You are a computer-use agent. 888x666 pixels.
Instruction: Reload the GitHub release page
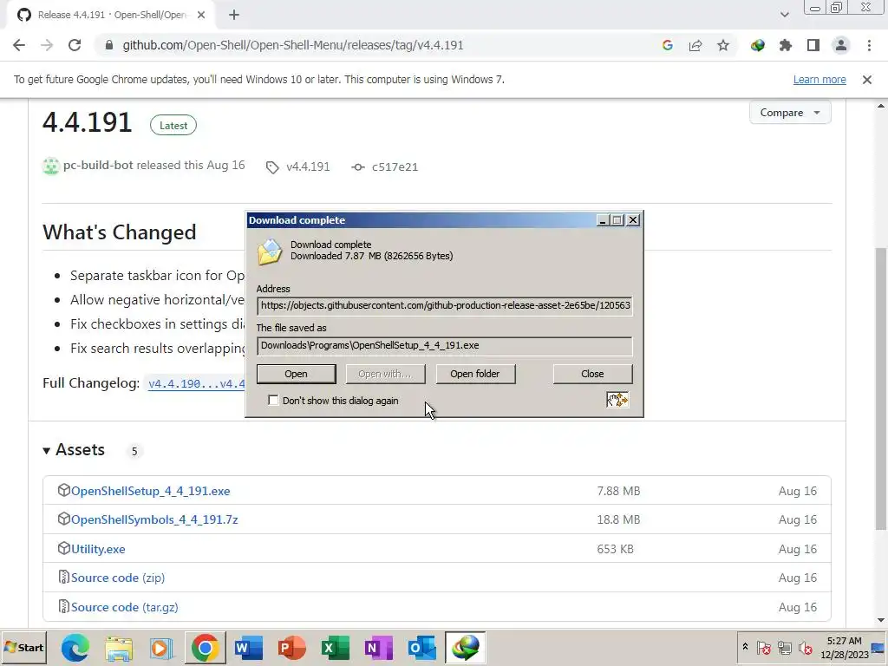click(75, 45)
